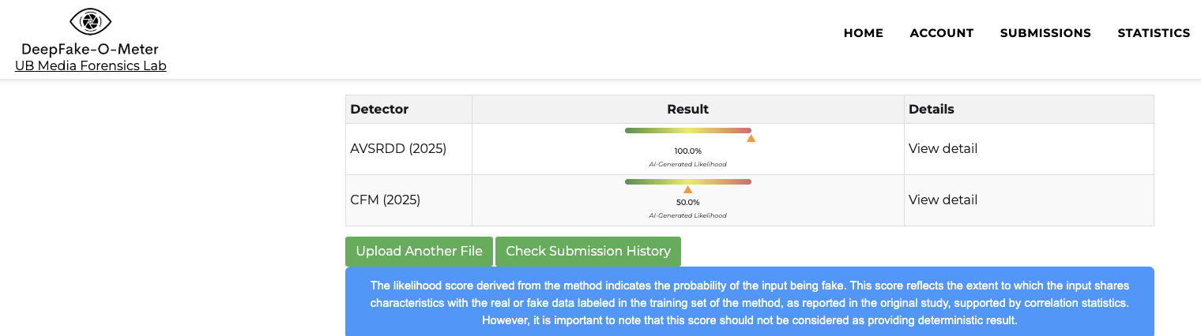This screenshot has width=1201, height=336.
Task: View detail for the CFM (2025) detector
Action: coord(943,200)
